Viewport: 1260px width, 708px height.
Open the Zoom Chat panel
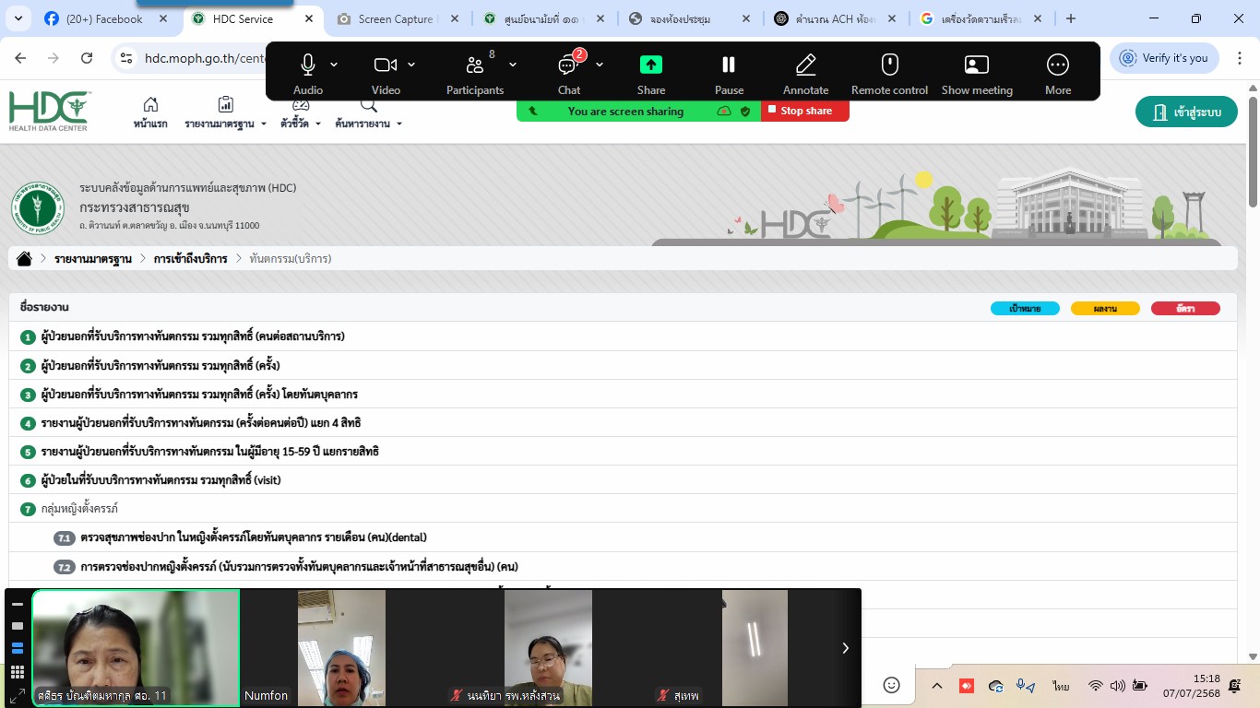pyautogui.click(x=568, y=65)
